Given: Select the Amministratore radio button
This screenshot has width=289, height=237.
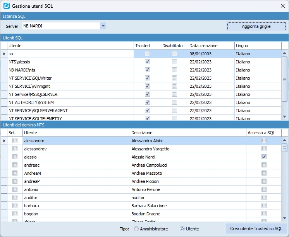Looking at the screenshot, I should point(136,229).
